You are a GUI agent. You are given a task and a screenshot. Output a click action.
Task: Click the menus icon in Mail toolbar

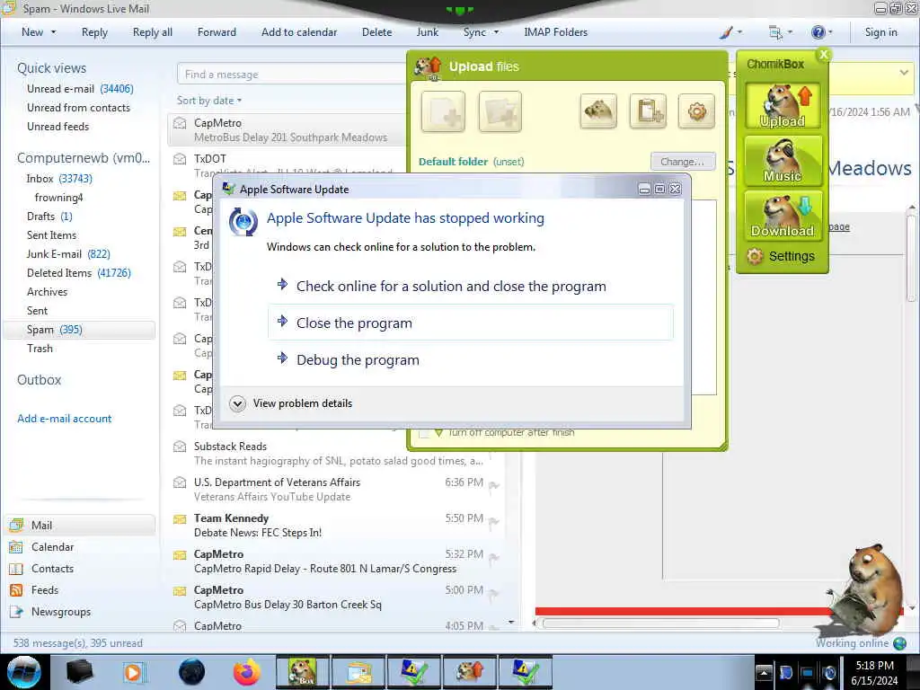[x=775, y=32]
